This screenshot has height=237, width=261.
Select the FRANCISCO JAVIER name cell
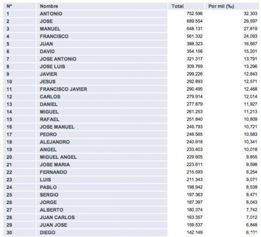coord(63,89)
